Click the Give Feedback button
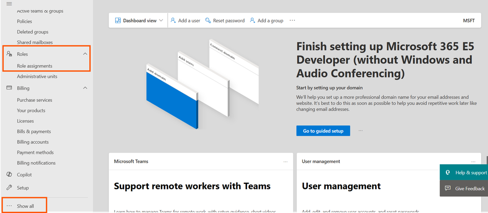 click(x=464, y=189)
